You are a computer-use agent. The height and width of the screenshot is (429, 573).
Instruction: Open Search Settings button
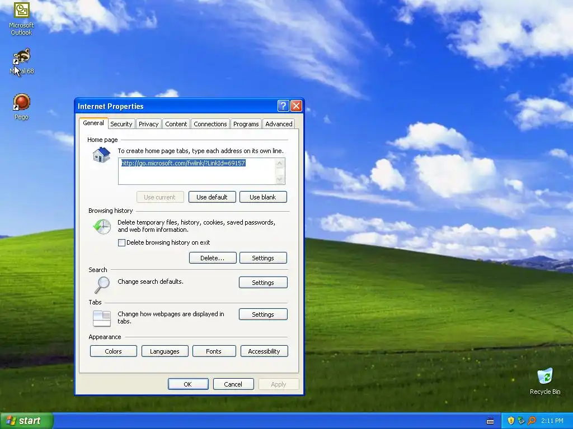pos(263,282)
